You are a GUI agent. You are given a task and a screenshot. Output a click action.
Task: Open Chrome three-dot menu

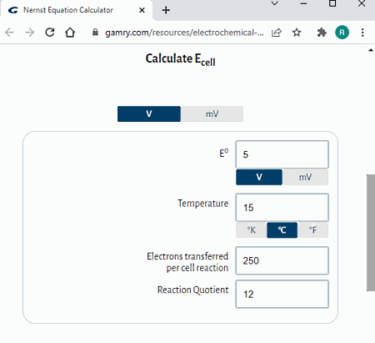(x=362, y=33)
